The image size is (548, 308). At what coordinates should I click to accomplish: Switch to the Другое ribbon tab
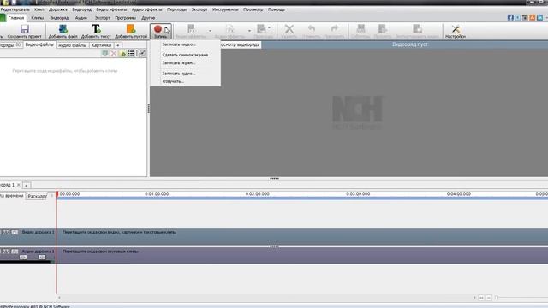148,18
